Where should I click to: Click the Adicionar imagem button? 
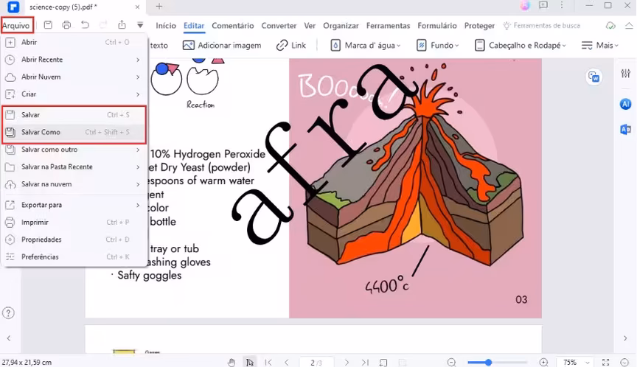click(x=222, y=45)
